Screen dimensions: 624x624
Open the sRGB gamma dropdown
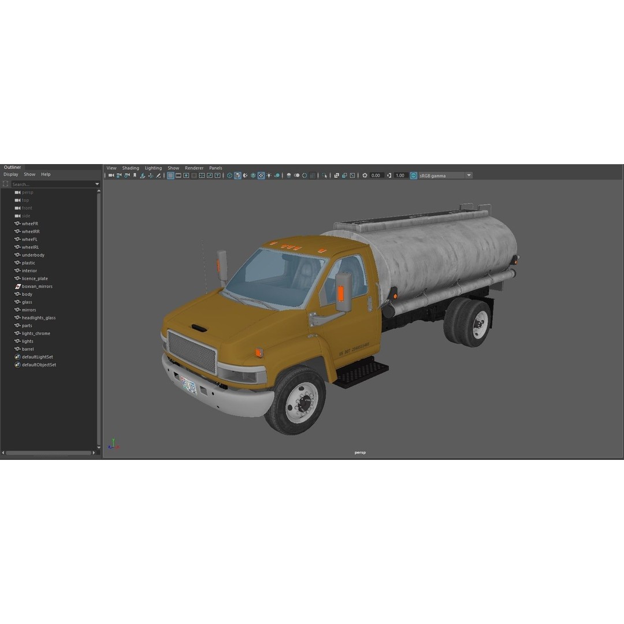(468, 175)
